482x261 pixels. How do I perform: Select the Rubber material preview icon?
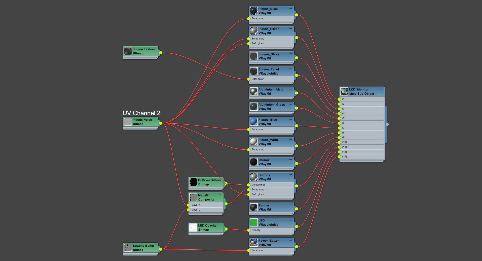(x=253, y=207)
